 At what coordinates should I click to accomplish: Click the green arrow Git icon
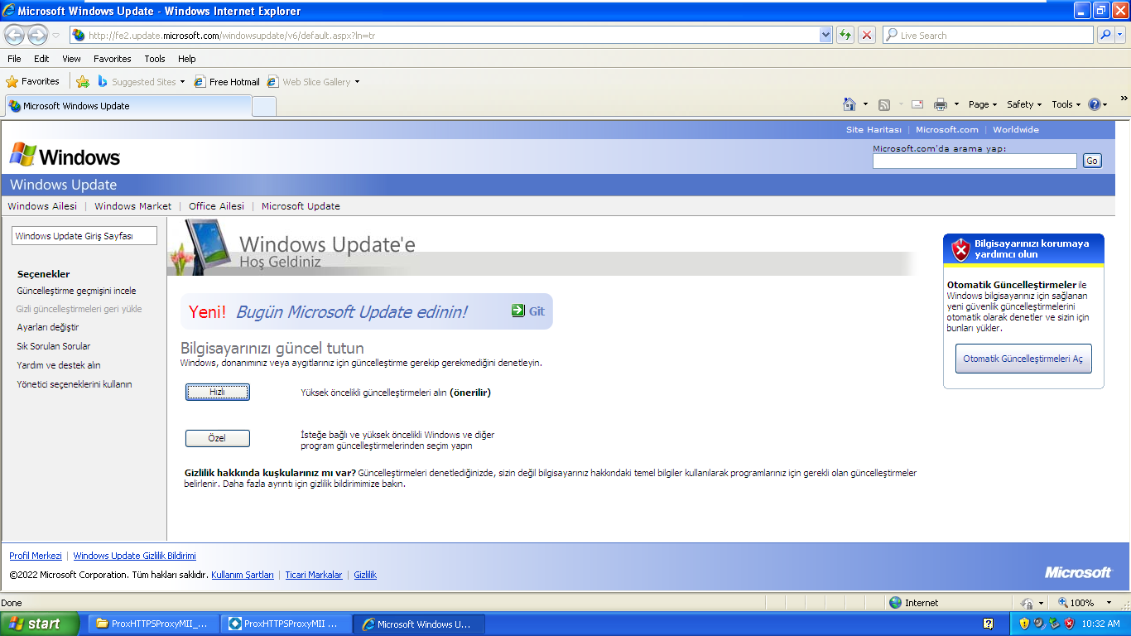pos(517,311)
